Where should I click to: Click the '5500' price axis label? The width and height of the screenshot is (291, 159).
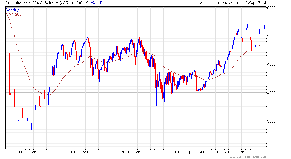271,8
